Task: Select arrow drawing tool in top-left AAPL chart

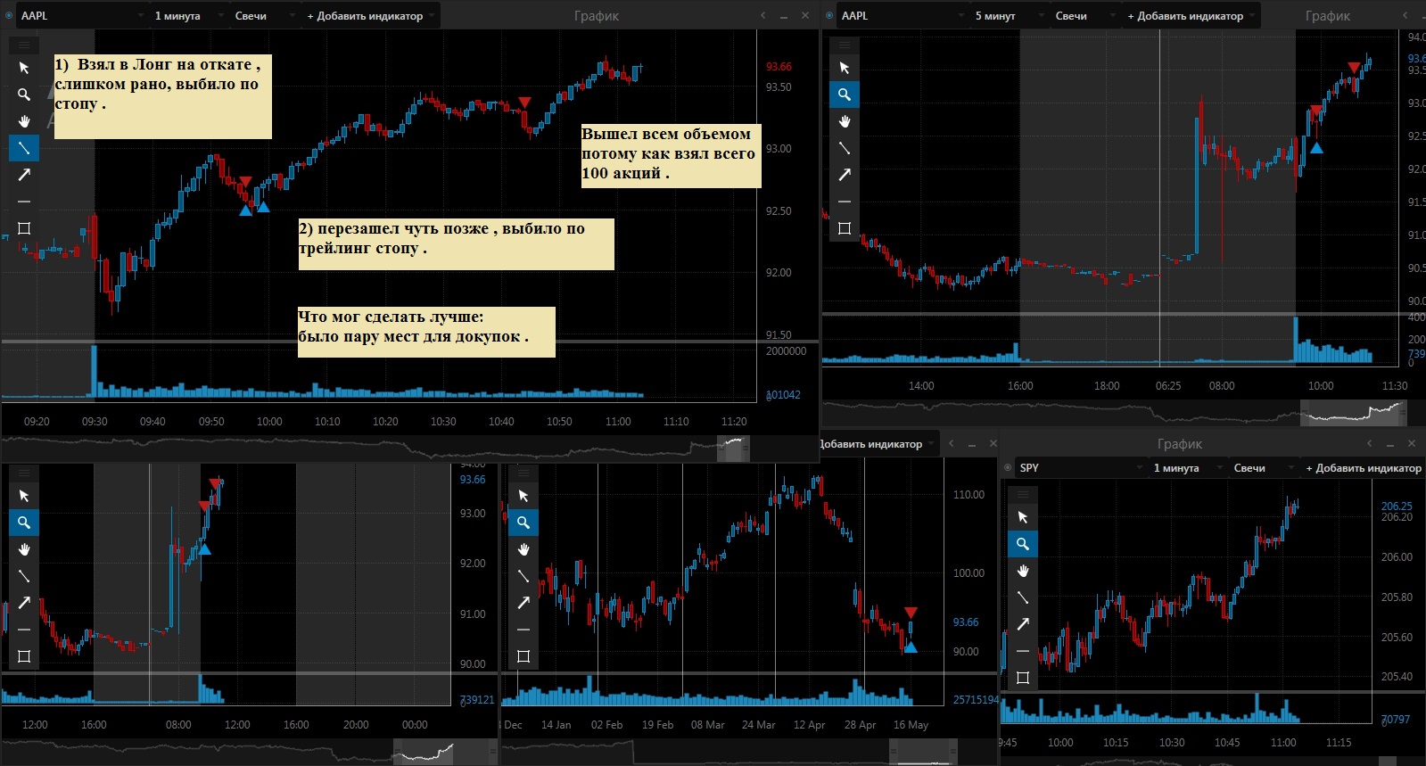Action: point(24,175)
